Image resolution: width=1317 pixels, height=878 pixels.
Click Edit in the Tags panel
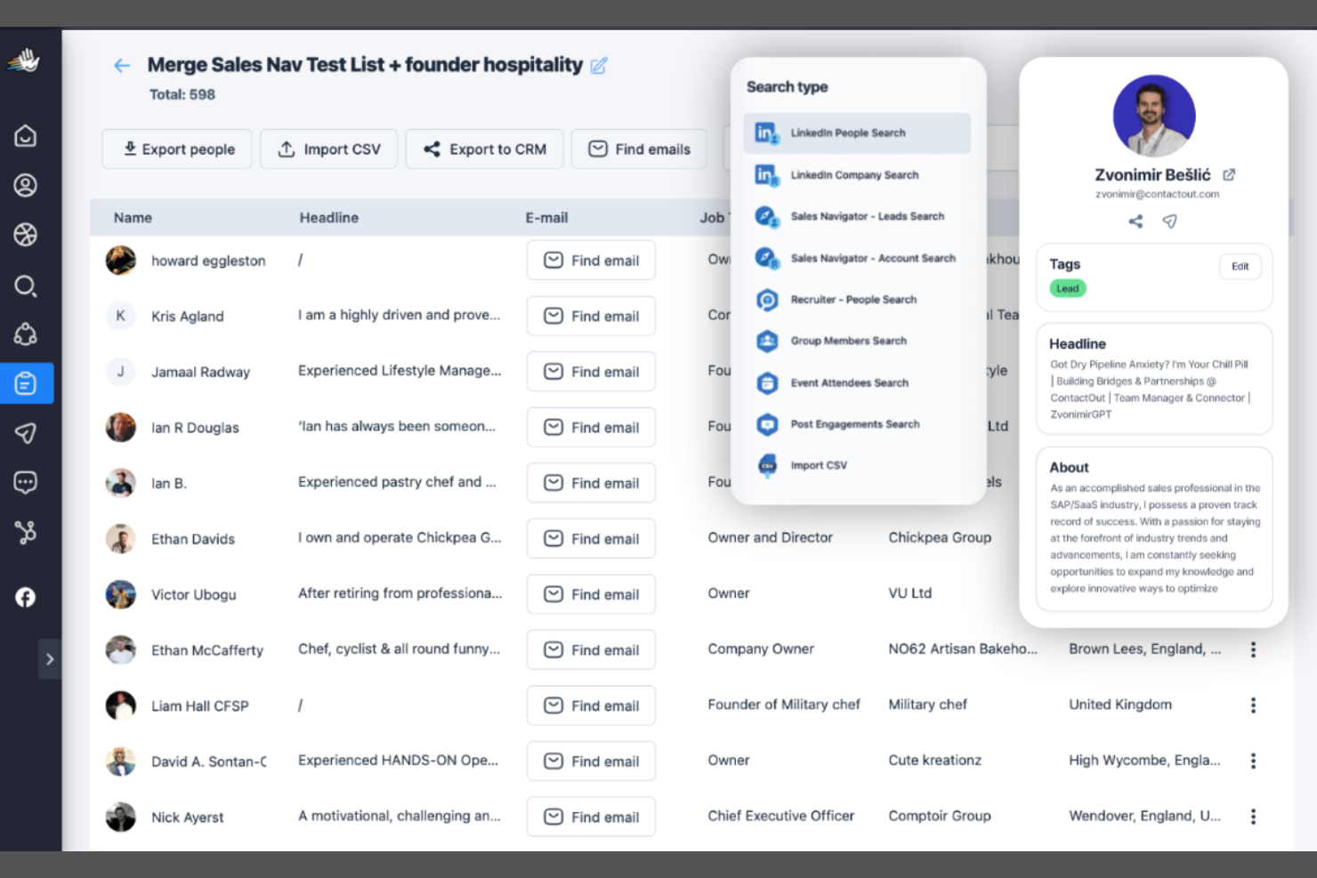(1240, 266)
